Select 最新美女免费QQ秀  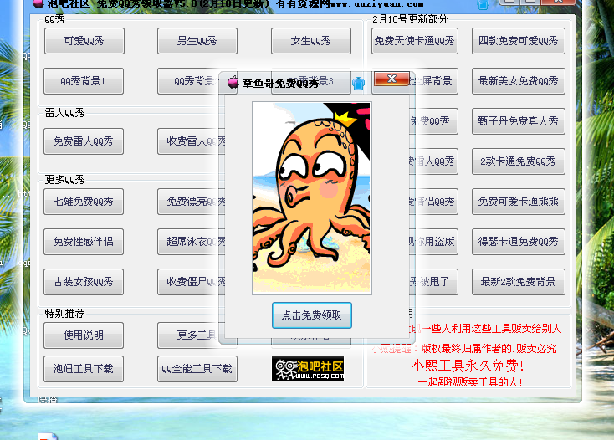519,81
